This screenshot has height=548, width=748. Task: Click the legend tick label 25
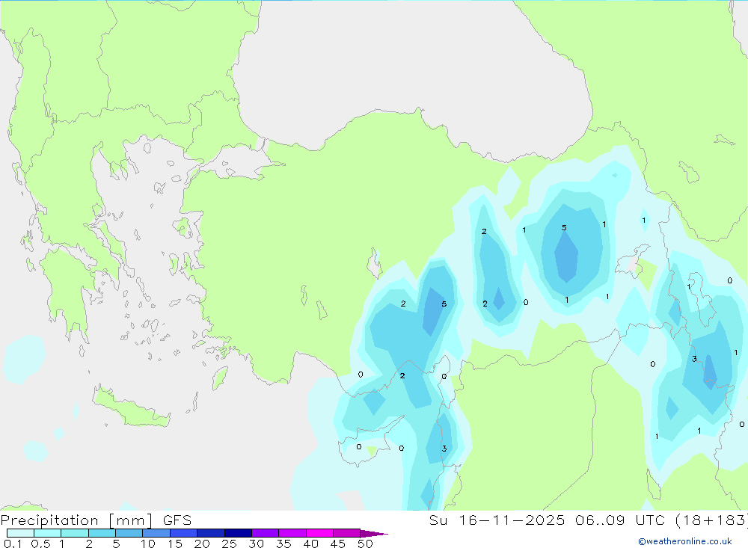[x=230, y=544]
